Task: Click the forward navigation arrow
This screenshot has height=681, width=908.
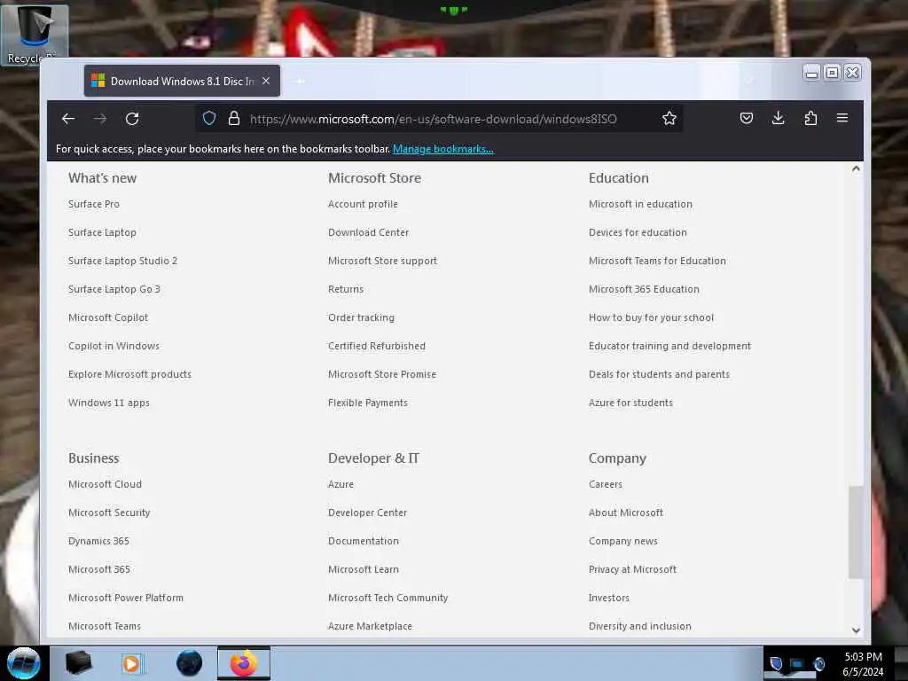Action: (x=100, y=119)
